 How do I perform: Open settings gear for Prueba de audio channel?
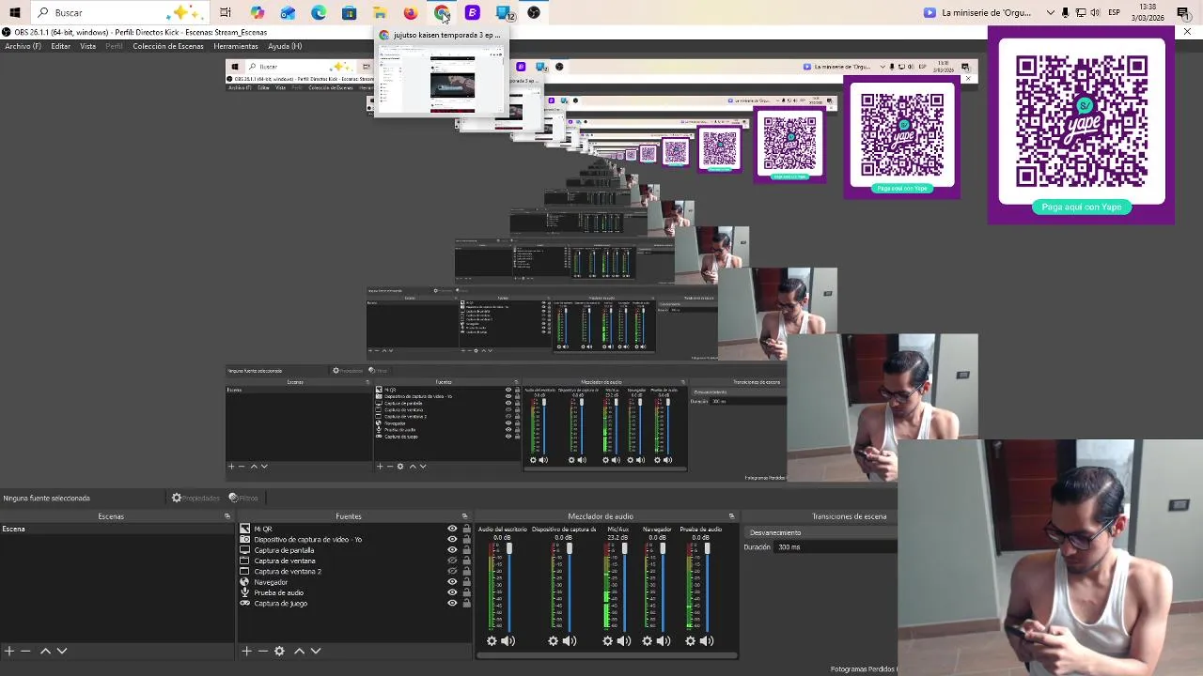(x=690, y=641)
